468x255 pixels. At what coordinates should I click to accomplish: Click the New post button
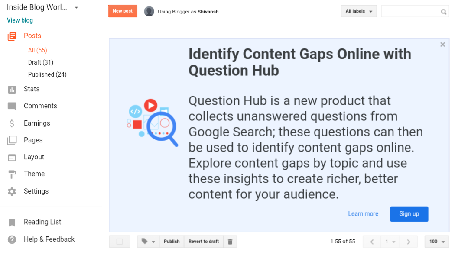(123, 11)
